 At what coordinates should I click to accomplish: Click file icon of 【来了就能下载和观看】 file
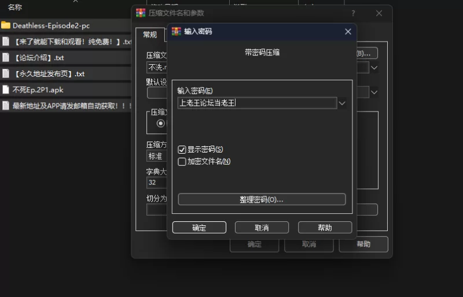click(x=6, y=41)
